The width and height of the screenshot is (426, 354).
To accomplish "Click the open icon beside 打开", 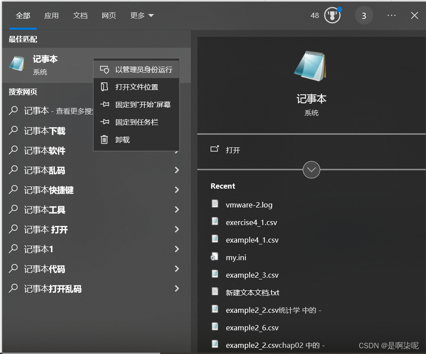I will pos(215,149).
